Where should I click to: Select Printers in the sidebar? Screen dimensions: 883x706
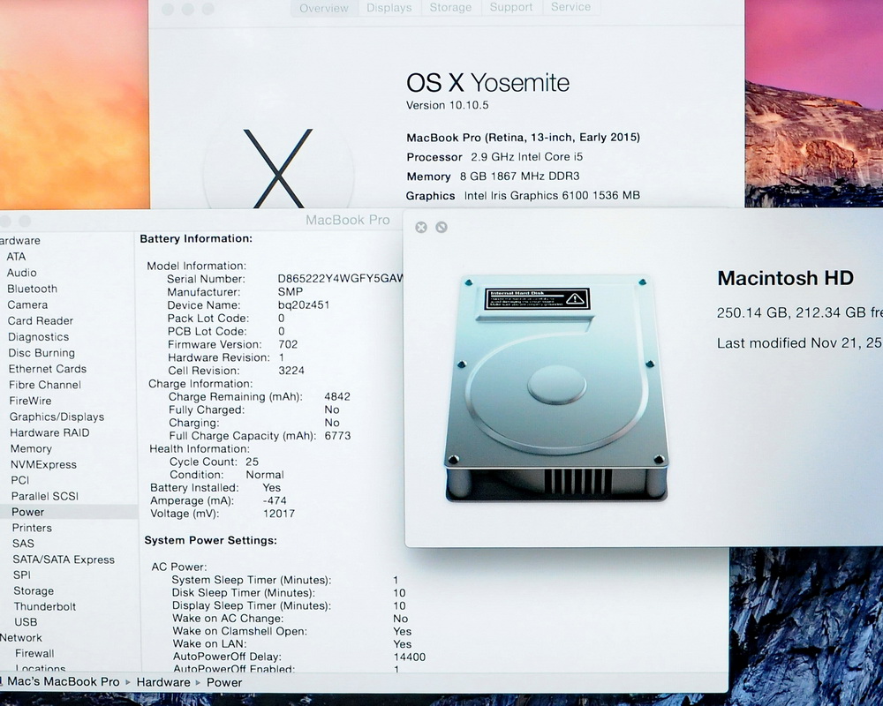[x=32, y=528]
